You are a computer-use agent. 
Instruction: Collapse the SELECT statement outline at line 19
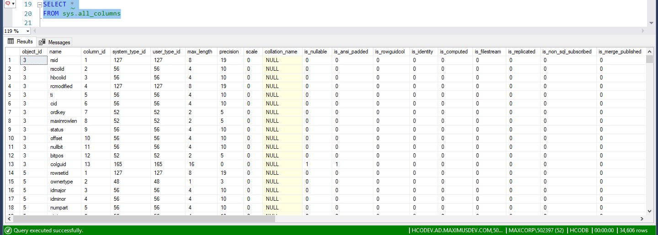click(39, 4)
